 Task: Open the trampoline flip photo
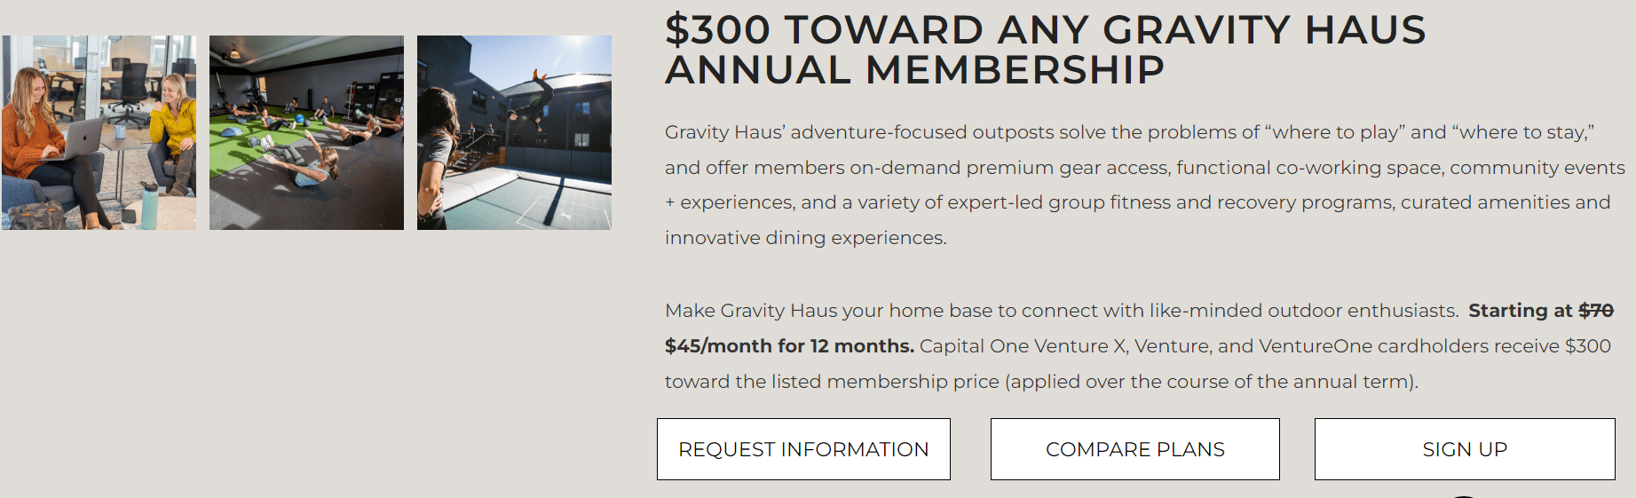pos(514,133)
